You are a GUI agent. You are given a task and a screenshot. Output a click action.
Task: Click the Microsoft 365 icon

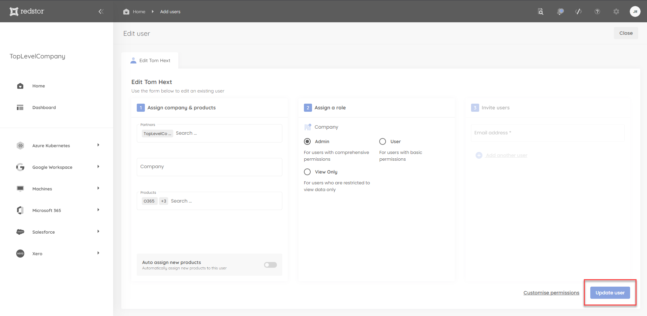click(20, 210)
